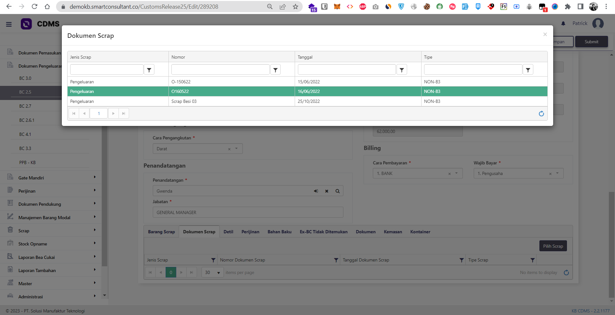Click the search icon in Penandatangan field
Screen dimensions: 615x315
(x=337, y=191)
